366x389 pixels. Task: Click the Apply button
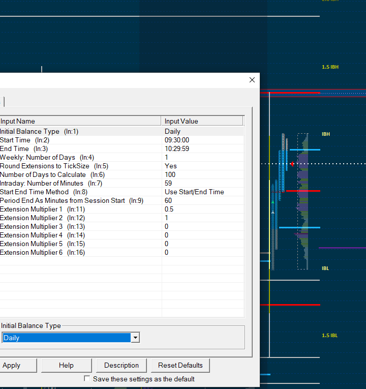coord(12,365)
